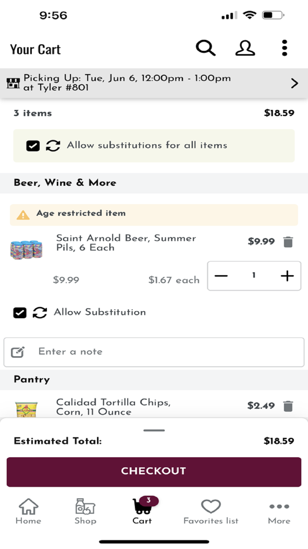Open Saint Arnold Beer product thumbnail
This screenshot has height=549, width=308.
(26, 249)
